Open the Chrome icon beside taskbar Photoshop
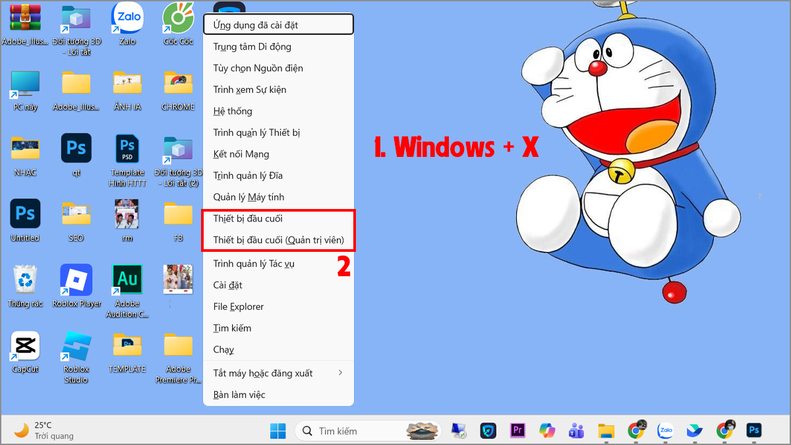 coord(725,430)
